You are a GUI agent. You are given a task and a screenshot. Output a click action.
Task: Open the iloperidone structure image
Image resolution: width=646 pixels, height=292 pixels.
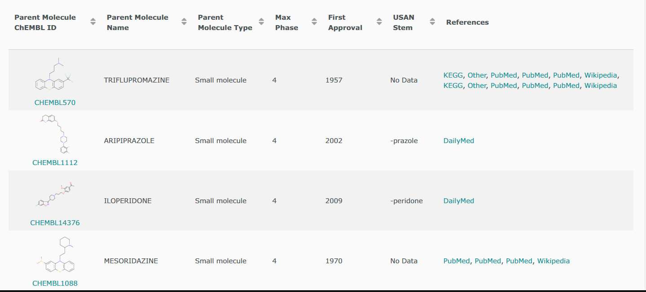tap(55, 196)
